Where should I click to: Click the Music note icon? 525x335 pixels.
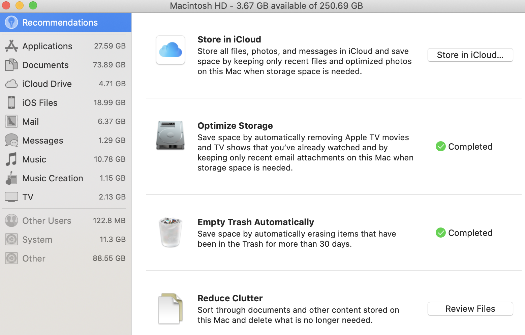11,159
